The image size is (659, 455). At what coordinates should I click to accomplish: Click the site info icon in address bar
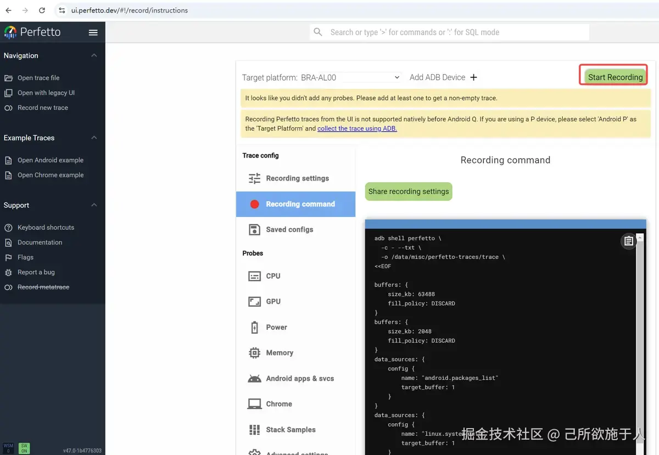point(62,10)
